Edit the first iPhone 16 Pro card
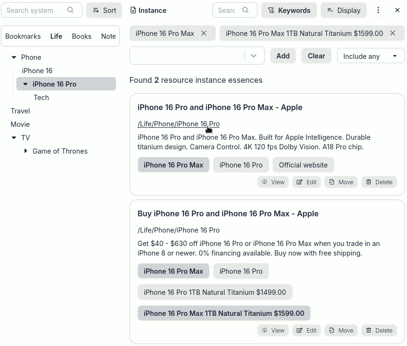The height and width of the screenshot is (346, 407). coord(306,182)
